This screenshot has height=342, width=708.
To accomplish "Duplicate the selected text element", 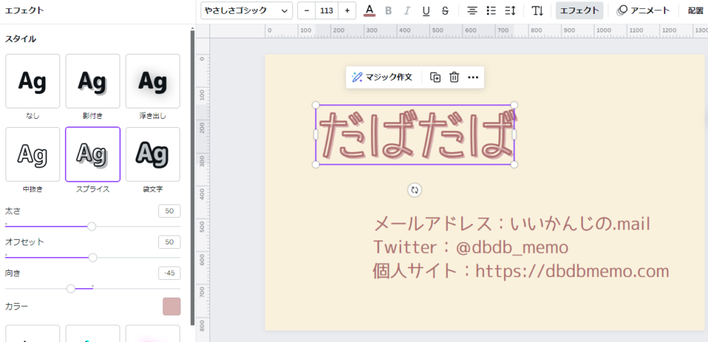I will point(435,77).
